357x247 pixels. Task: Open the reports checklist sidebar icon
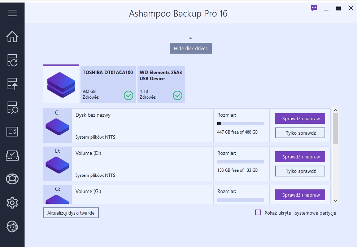click(x=12, y=131)
